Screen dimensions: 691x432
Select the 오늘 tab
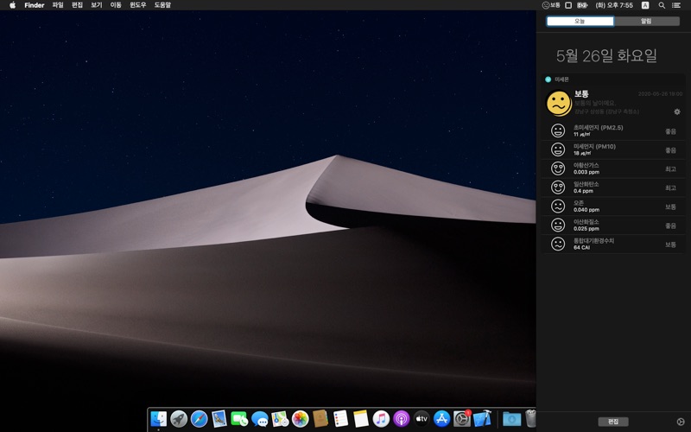[x=580, y=21]
